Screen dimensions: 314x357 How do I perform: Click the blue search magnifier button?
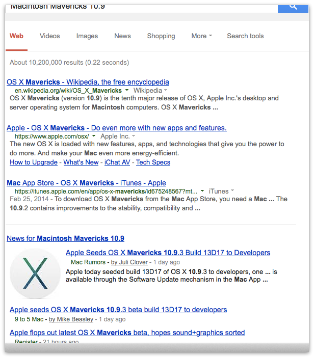(293, 9)
